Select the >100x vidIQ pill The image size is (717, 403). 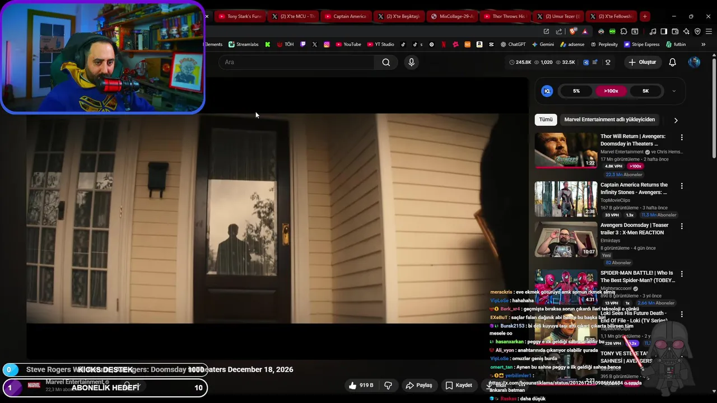(x=611, y=91)
